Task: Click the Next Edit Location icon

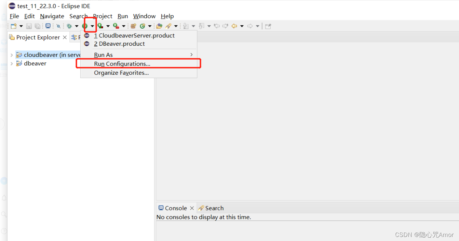Action: [x=225, y=26]
